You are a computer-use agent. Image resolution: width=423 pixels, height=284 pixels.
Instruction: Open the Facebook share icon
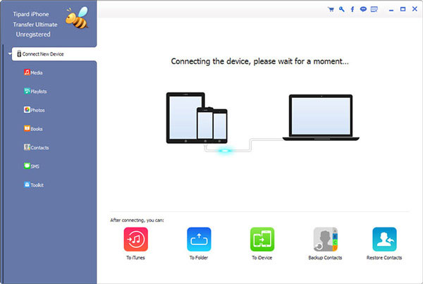click(352, 10)
